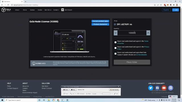Open the Get GALA nav item

[x=48, y=10]
